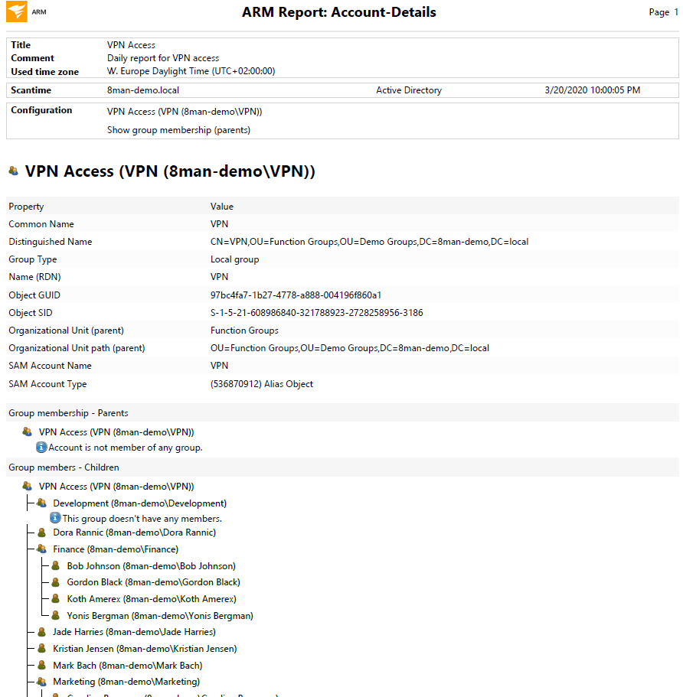Click the Common Name value 'VPN'
The width and height of the screenshot is (683, 697).
pos(219,224)
